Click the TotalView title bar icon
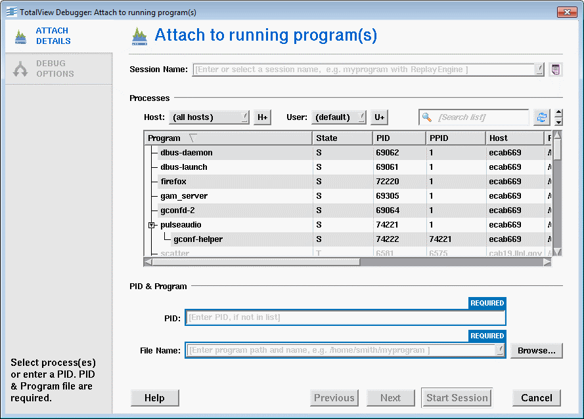The image size is (584, 419). point(12,12)
